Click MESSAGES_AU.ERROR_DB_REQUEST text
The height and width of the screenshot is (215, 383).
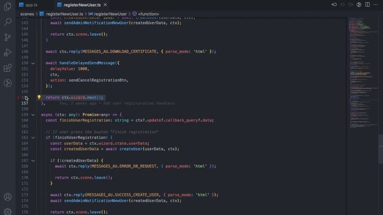point(124,166)
